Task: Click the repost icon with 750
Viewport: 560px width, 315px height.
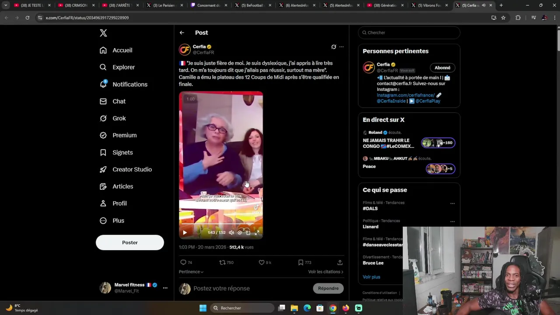Action: (x=226, y=262)
